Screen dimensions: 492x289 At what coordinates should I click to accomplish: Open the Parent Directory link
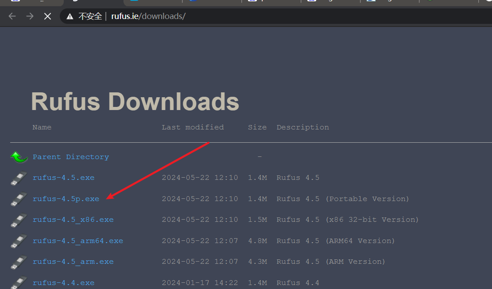pos(70,157)
